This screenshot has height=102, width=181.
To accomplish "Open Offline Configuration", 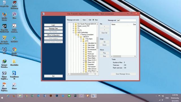I will click(x=53, y=35).
